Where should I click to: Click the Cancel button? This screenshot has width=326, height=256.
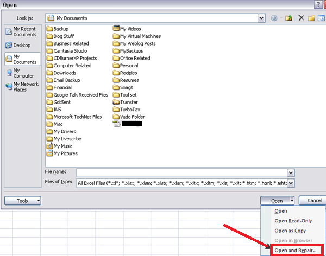pos(314,200)
